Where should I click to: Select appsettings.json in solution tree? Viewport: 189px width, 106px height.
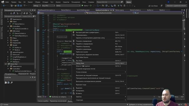(18, 52)
